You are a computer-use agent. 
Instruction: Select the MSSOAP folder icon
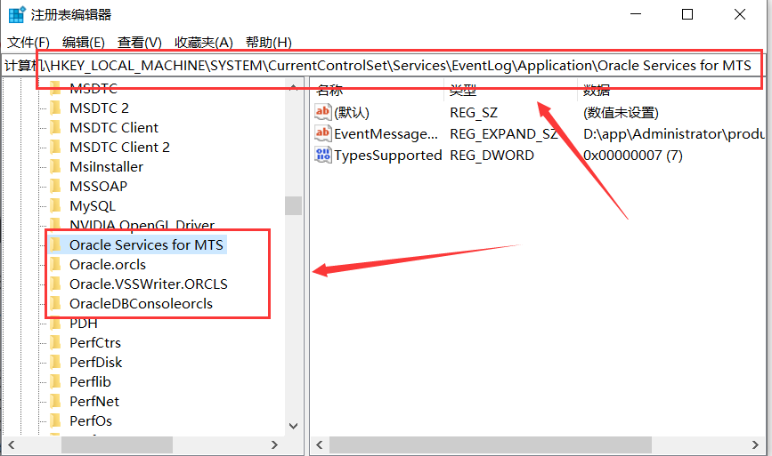tap(55, 187)
